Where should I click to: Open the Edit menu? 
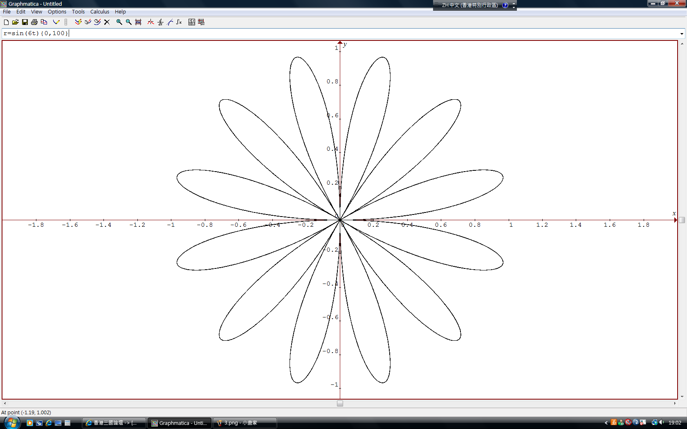click(21, 12)
